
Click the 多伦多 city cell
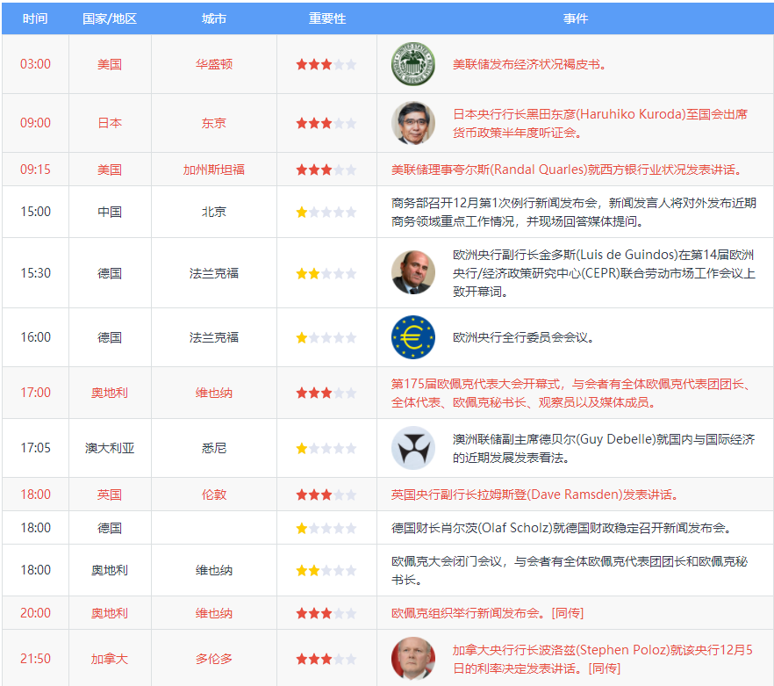point(214,659)
